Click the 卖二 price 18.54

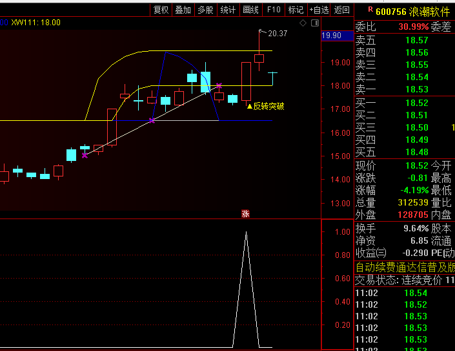pos(417,77)
